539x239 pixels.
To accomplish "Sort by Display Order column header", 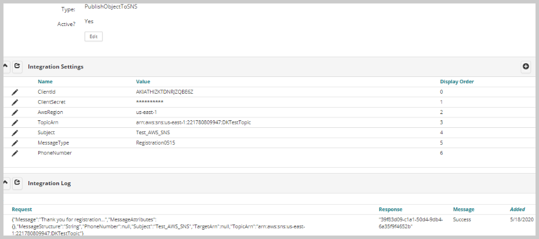I will [457, 82].
